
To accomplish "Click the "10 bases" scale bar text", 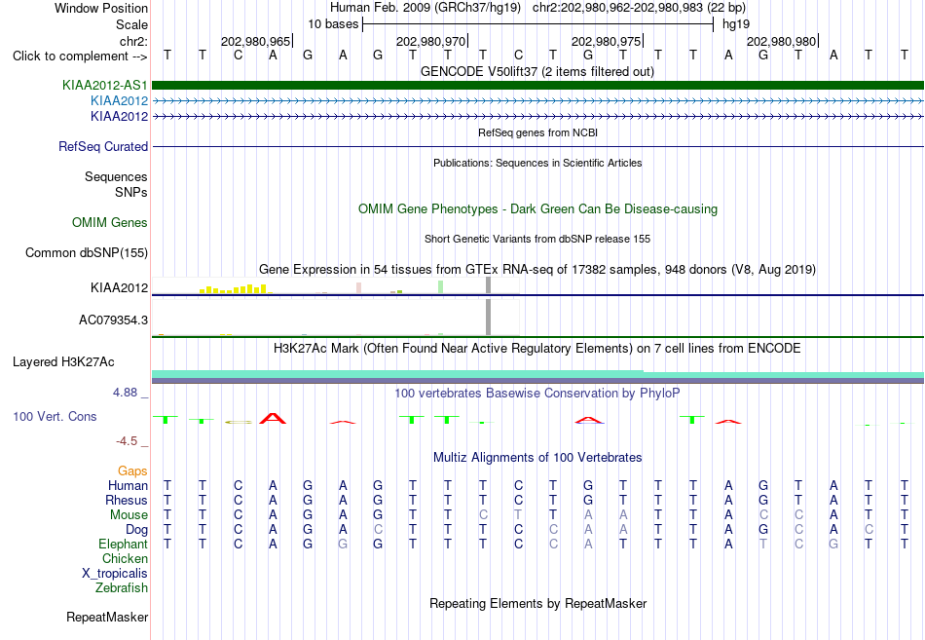I will [x=333, y=24].
